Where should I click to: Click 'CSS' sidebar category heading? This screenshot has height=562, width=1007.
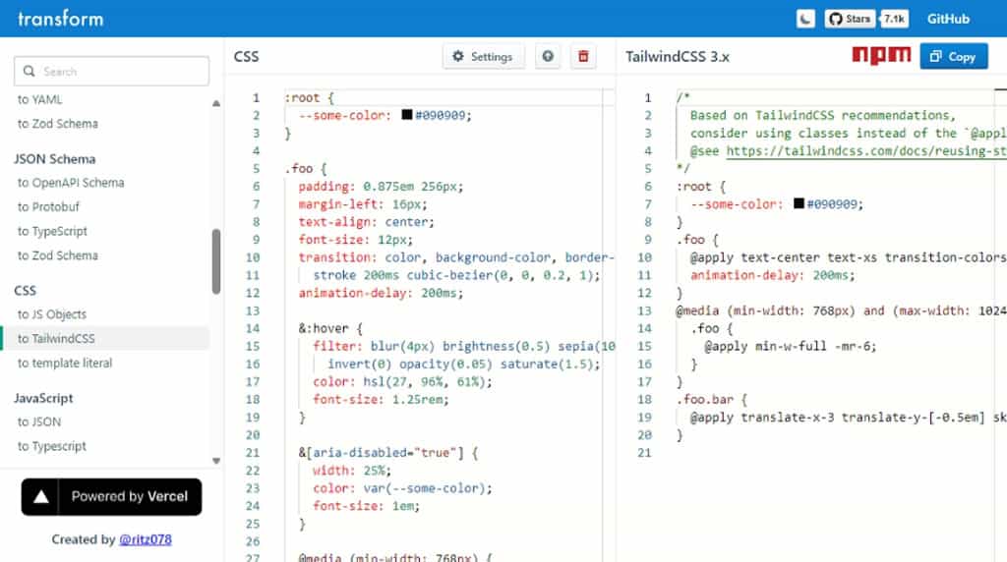click(x=25, y=291)
